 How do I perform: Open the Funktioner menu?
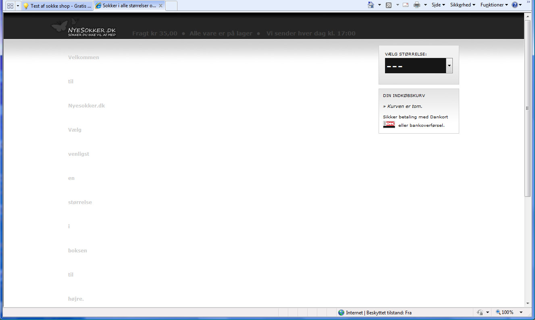pyautogui.click(x=494, y=5)
